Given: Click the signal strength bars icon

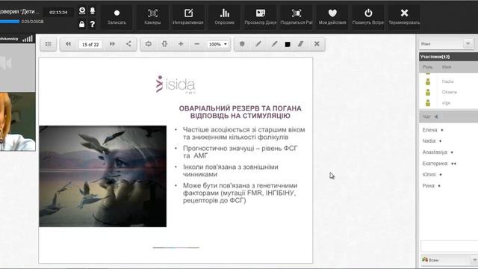Looking at the screenshot, I should point(28,39).
